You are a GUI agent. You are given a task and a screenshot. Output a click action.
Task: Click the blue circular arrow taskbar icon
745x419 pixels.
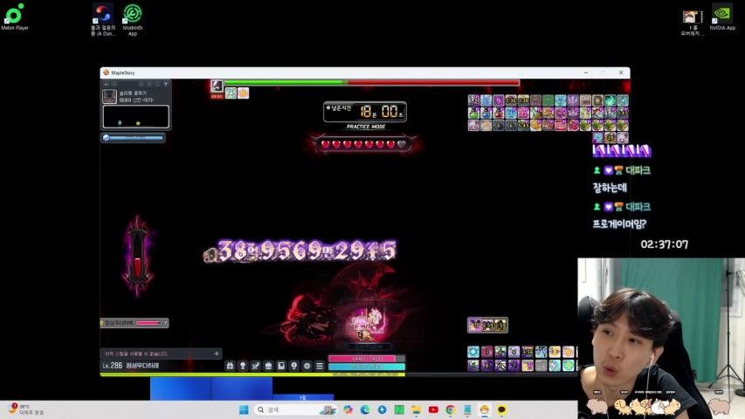click(382, 409)
